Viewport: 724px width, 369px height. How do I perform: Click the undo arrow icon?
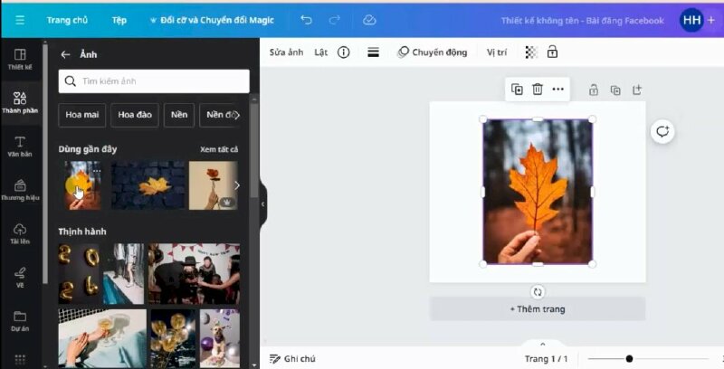[x=306, y=20]
